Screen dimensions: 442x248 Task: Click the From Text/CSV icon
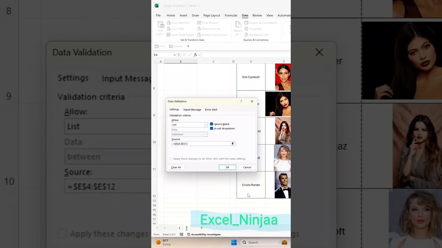(x=169, y=23)
